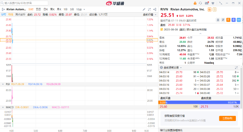Collapse the left panel via chart header icon
The image size is (243, 132).
click(x=3, y=9)
